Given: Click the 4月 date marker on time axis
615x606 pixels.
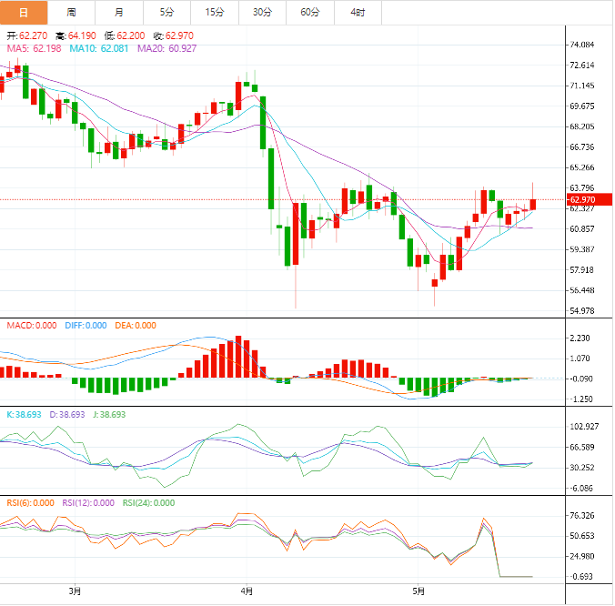Looking at the screenshot, I should click(247, 591).
